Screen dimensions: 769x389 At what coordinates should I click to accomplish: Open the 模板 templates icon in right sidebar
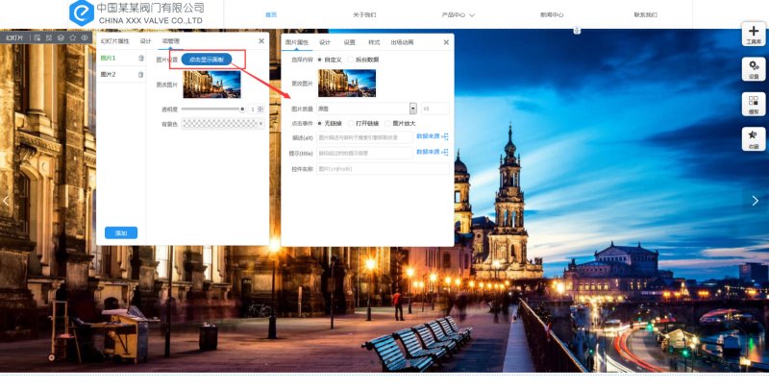click(753, 103)
